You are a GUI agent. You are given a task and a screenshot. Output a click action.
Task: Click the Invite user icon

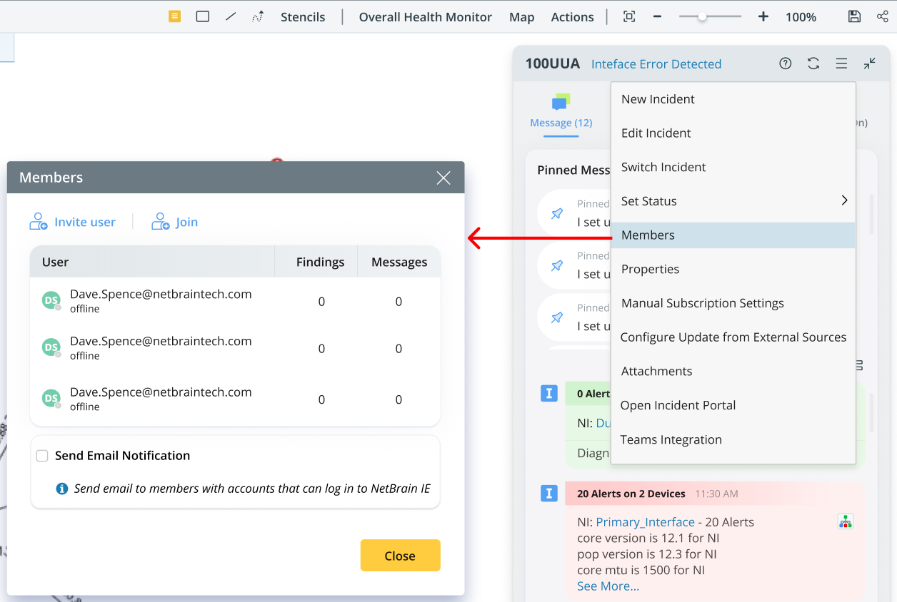(39, 222)
